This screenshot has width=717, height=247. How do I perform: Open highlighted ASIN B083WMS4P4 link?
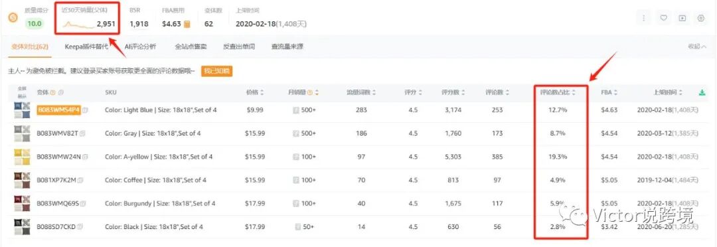pos(58,110)
